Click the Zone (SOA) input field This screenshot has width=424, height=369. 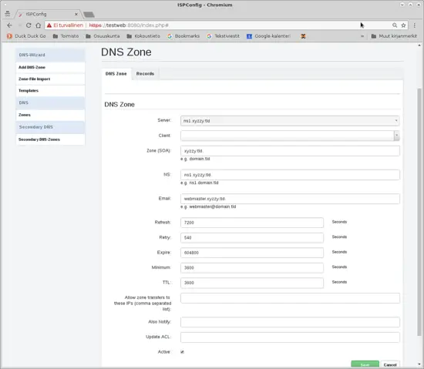coord(290,151)
